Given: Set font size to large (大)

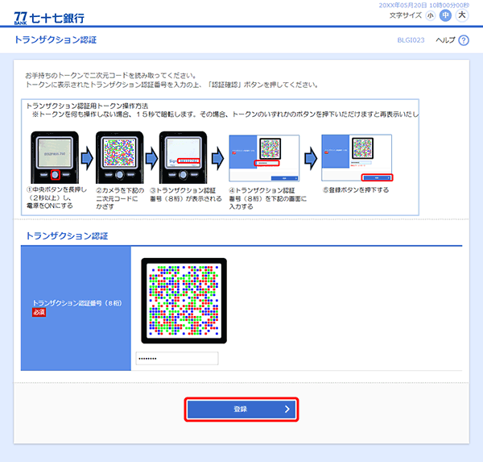Looking at the screenshot, I should coord(461,15).
